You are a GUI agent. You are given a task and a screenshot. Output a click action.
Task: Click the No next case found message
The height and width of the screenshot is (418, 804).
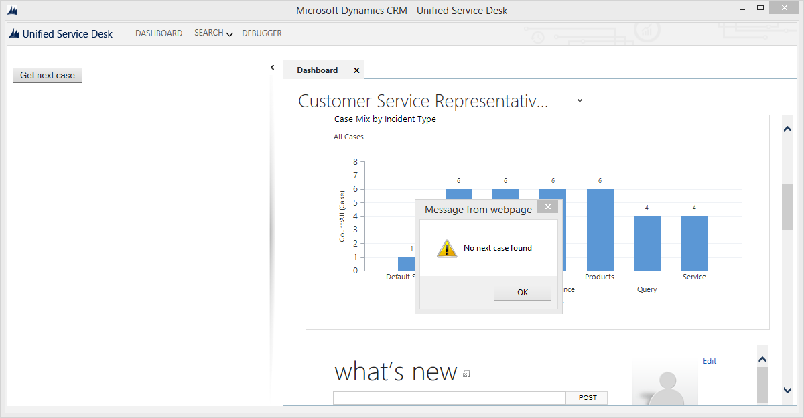pyautogui.click(x=498, y=248)
